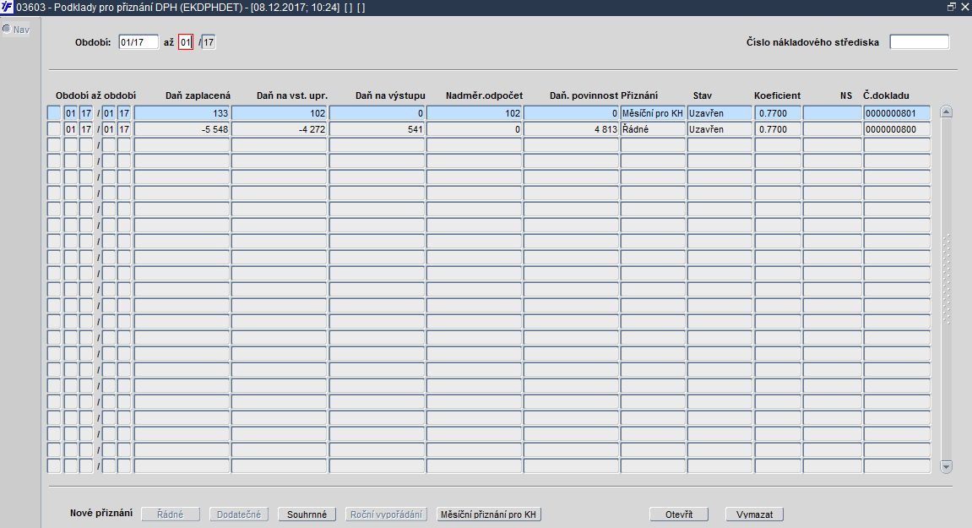Click Daň na vst. upr. value 102
972x528 pixels.
[280, 113]
